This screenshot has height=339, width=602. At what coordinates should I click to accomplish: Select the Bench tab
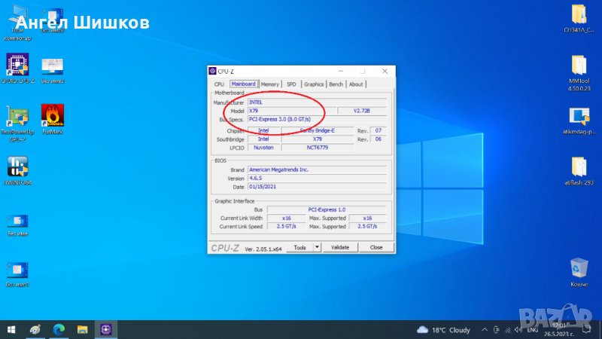336,84
